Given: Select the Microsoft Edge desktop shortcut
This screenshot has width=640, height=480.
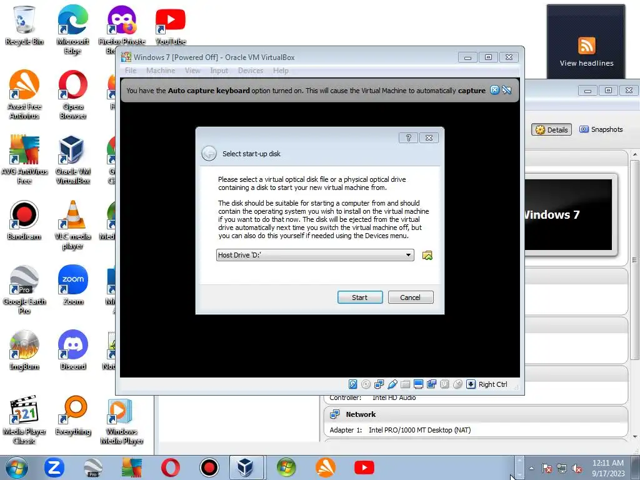Looking at the screenshot, I should (x=72, y=29).
